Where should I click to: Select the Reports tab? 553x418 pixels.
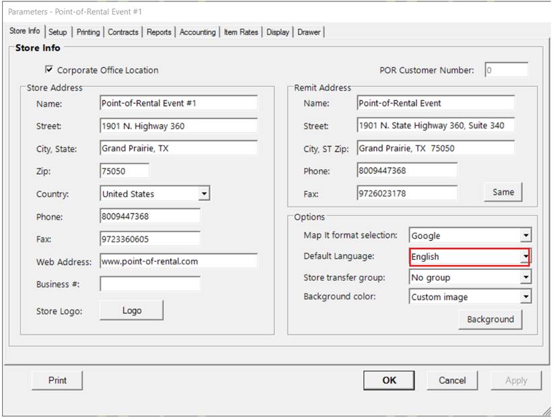click(159, 32)
